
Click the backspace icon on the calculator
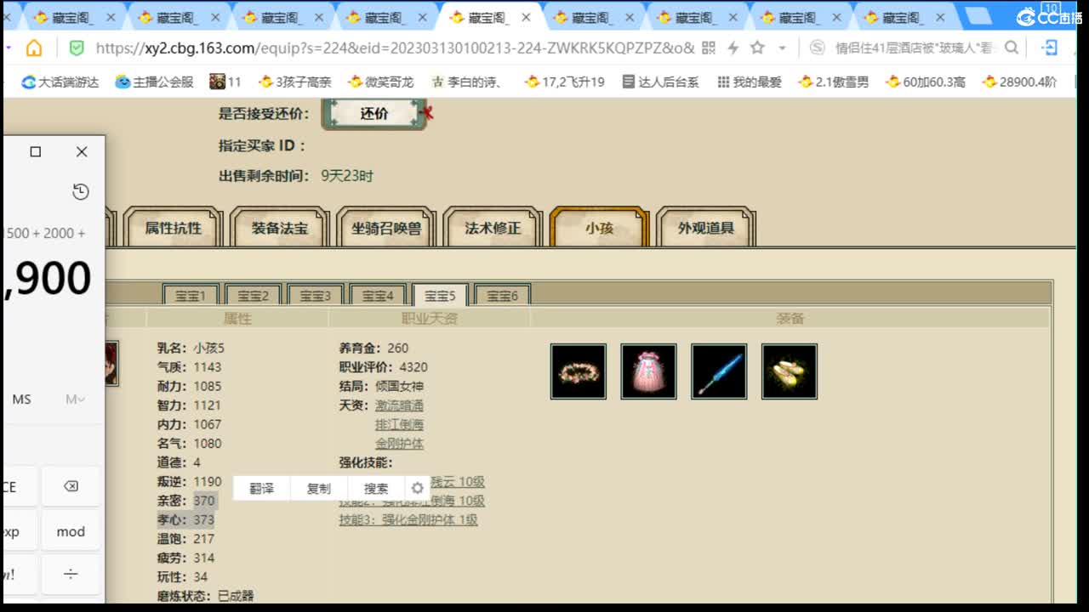[71, 485]
